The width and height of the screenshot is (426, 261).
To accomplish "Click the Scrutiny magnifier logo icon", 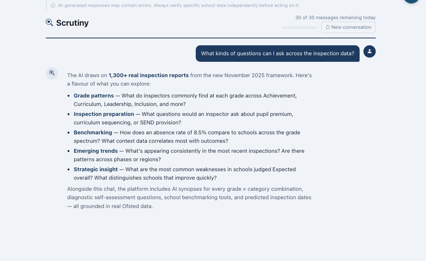I will 49,23.
